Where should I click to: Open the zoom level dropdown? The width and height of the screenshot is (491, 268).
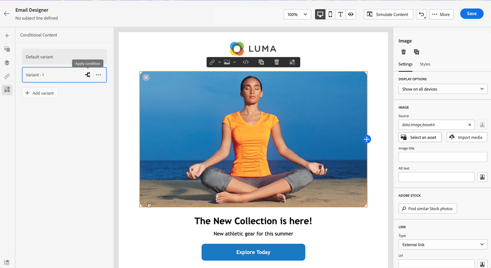(297, 14)
